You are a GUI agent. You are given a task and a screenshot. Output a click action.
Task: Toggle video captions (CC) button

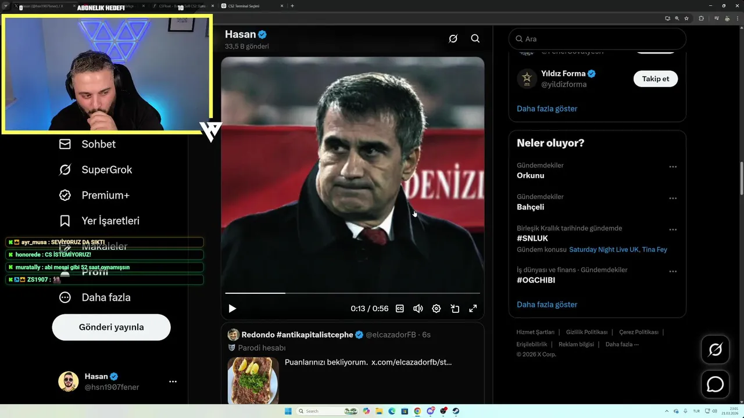tap(400, 309)
